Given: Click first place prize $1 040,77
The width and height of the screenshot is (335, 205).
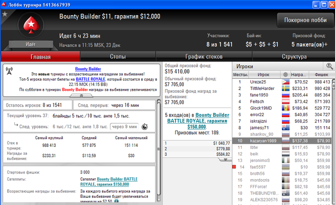Looking at the screenshot, I should tap(221, 143).
